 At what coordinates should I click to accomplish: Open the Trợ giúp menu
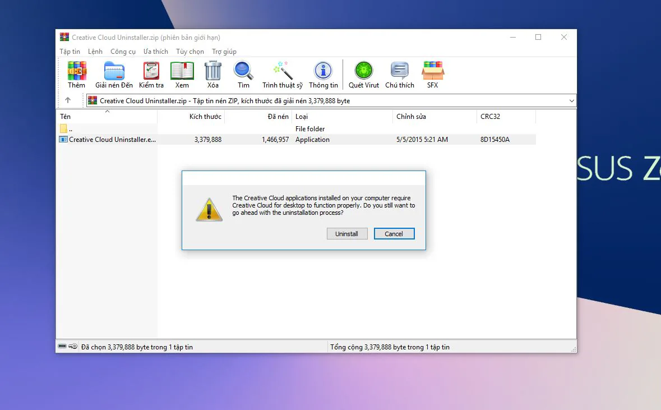(x=224, y=52)
